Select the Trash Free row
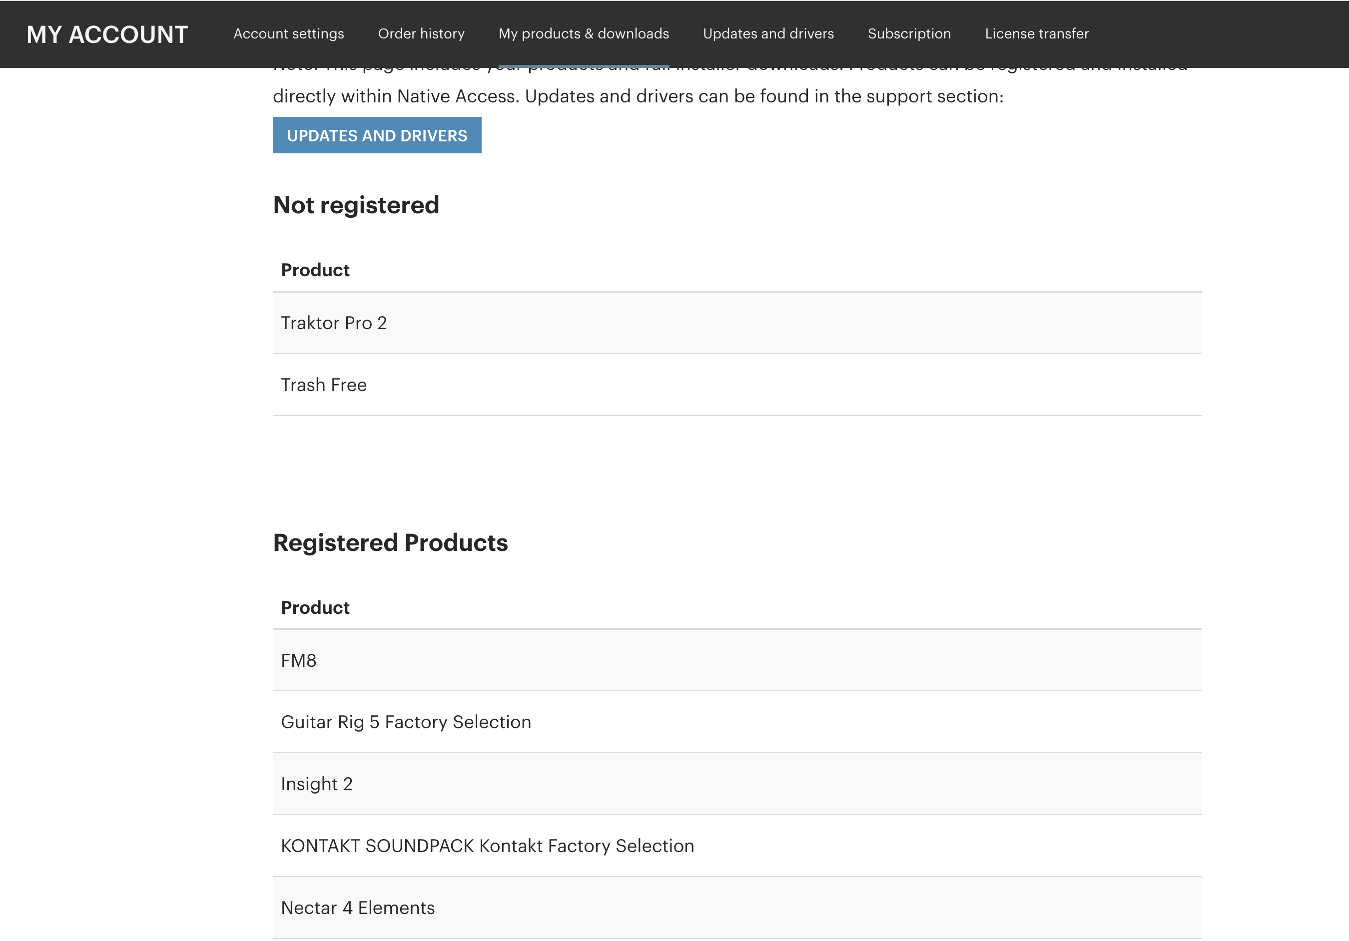This screenshot has width=1349, height=941. coord(737,385)
